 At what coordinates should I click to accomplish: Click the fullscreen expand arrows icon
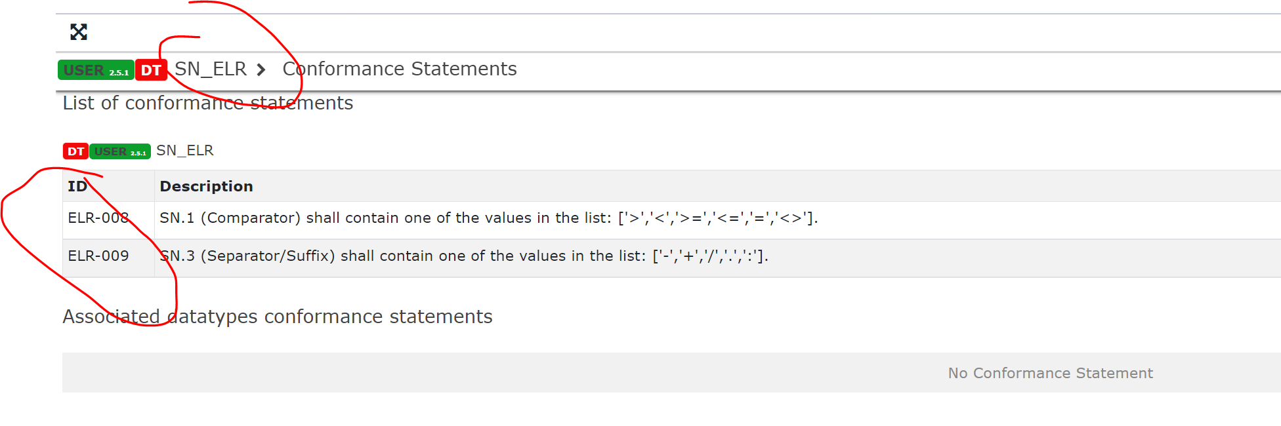click(78, 31)
